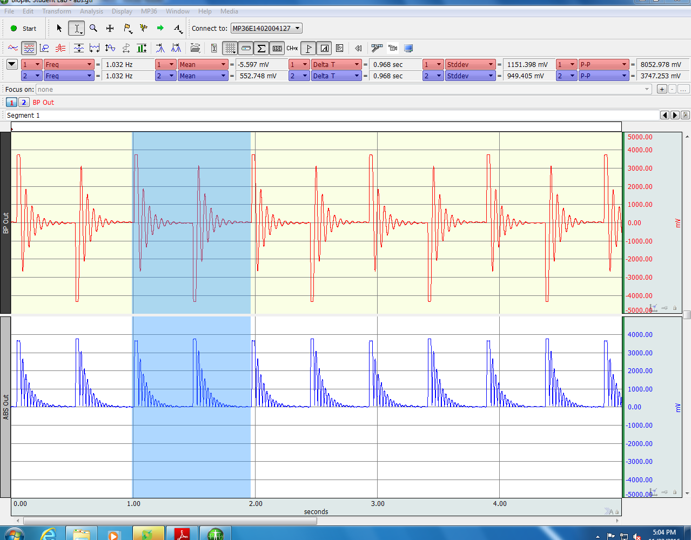Go to next segment arrow

point(675,115)
